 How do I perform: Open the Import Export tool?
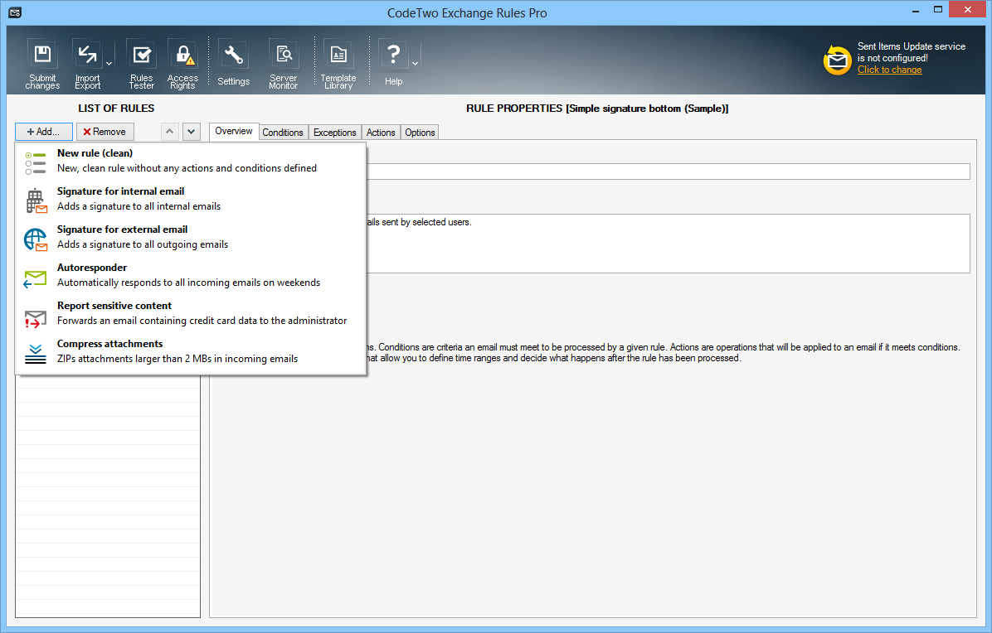87,63
